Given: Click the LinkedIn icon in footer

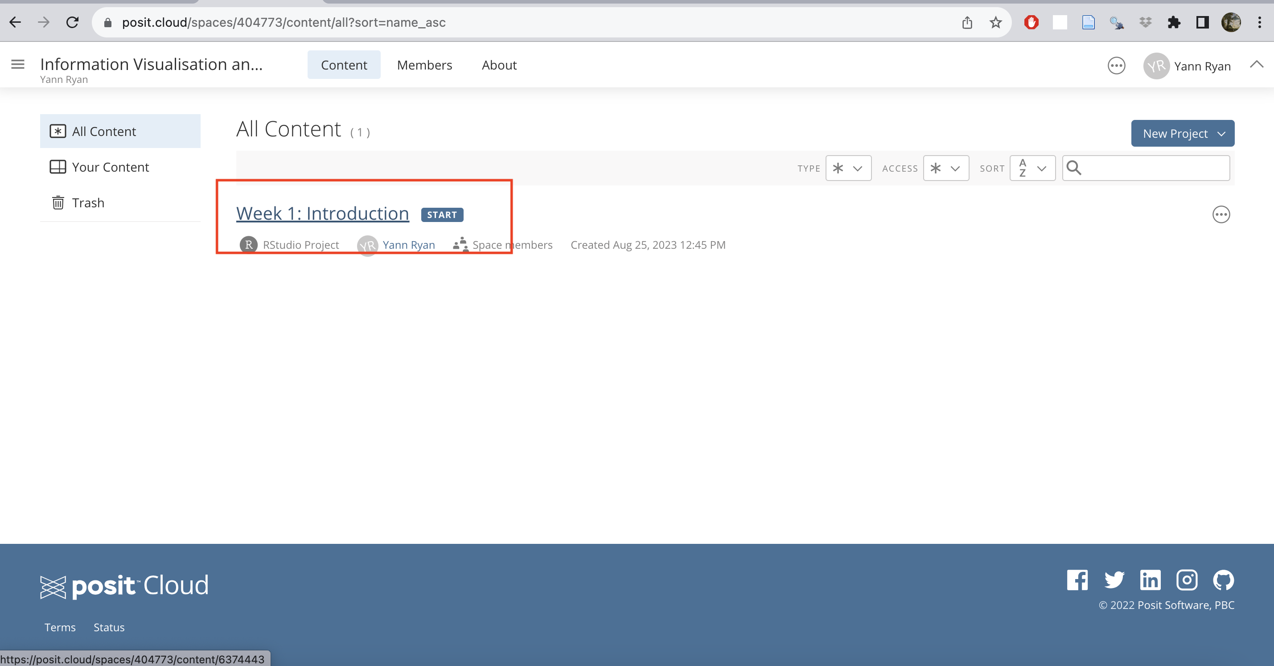Looking at the screenshot, I should [1151, 580].
